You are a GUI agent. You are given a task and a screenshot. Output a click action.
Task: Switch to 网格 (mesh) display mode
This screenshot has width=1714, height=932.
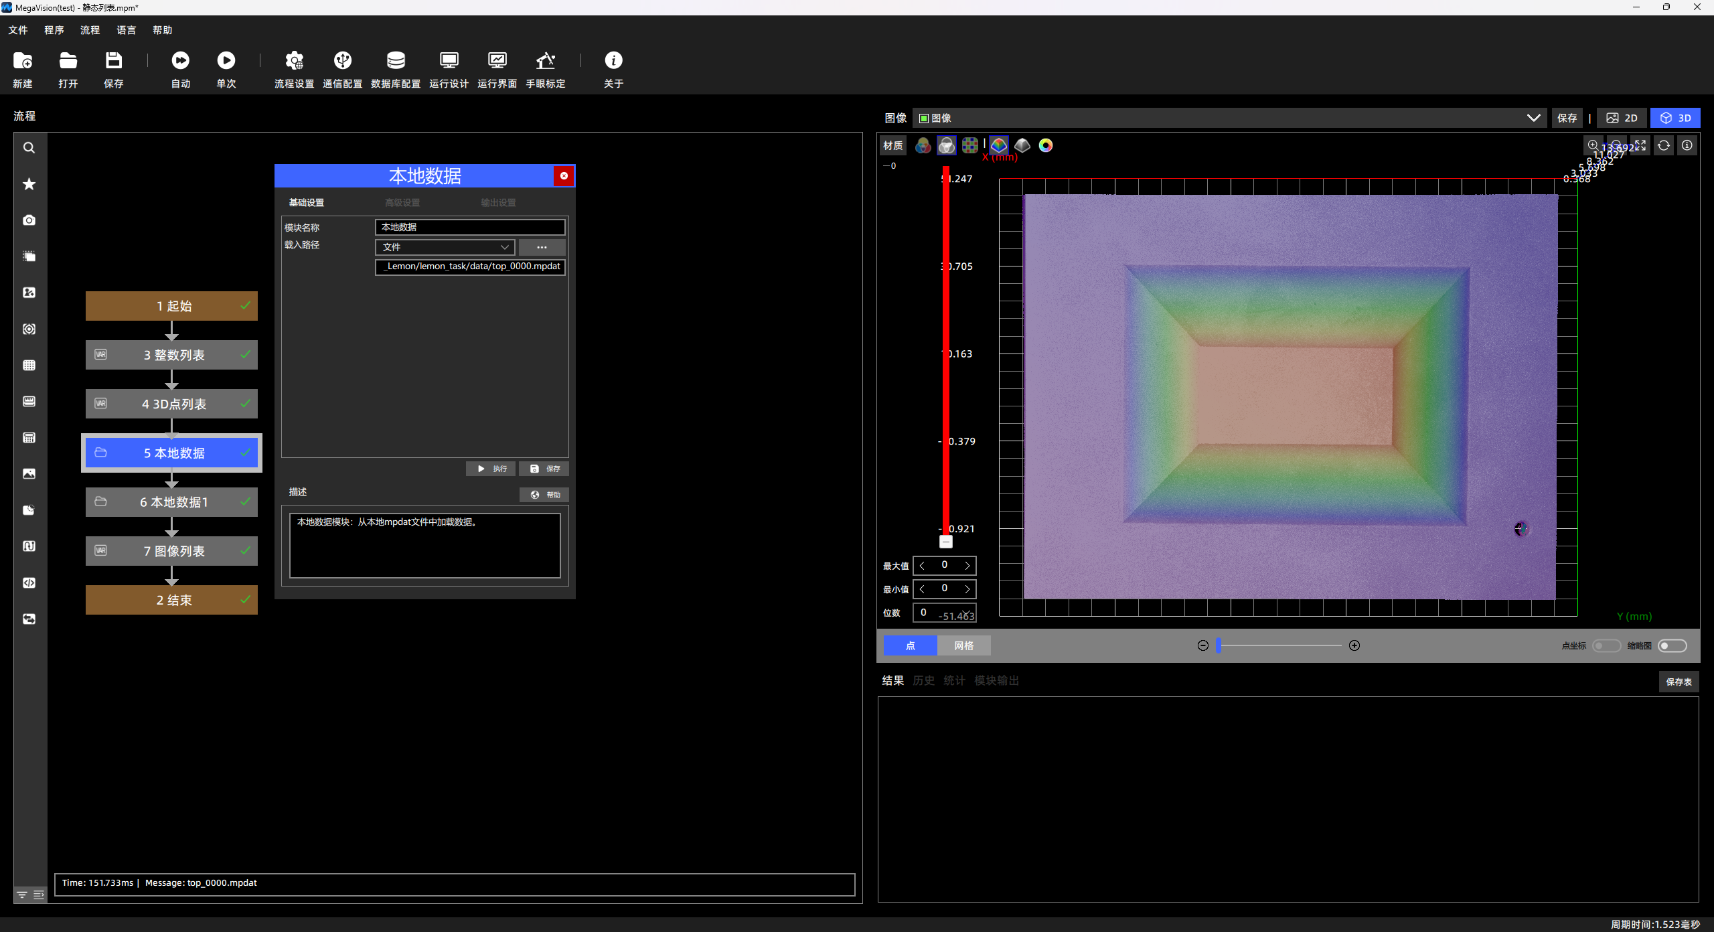pyautogui.click(x=964, y=646)
